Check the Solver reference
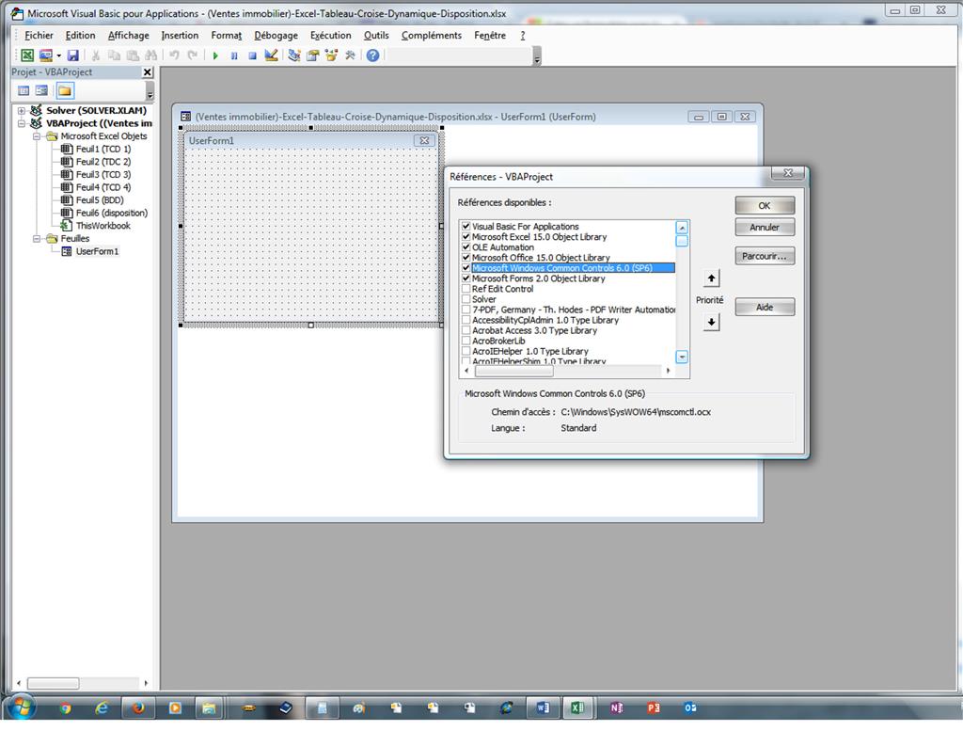The width and height of the screenshot is (963, 731). (466, 299)
